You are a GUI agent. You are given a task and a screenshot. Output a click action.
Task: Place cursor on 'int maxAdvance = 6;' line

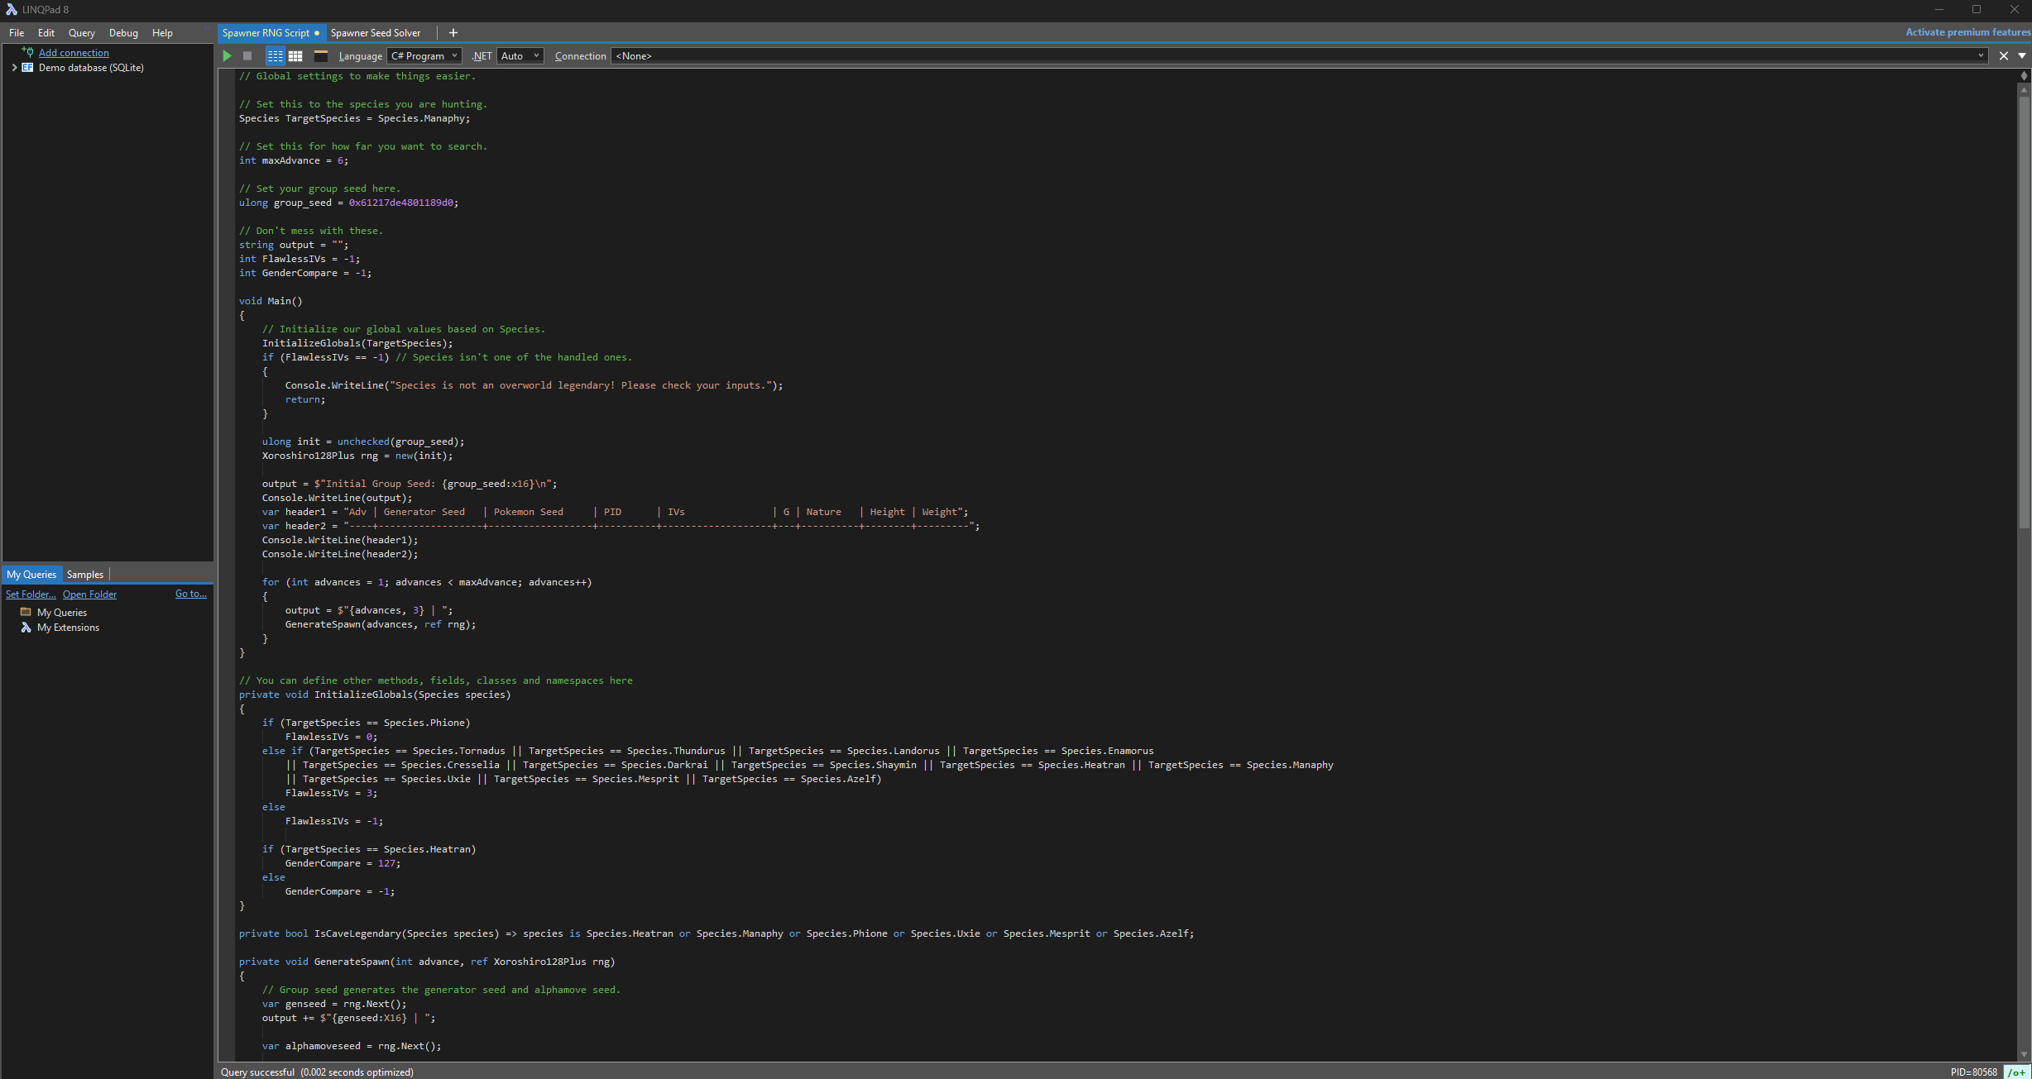click(x=294, y=160)
